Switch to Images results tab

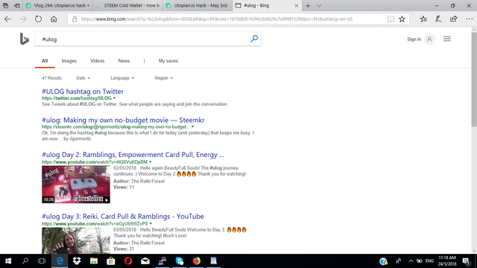(69, 61)
